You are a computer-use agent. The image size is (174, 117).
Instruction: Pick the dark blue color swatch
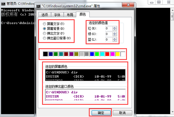[x=51, y=54]
